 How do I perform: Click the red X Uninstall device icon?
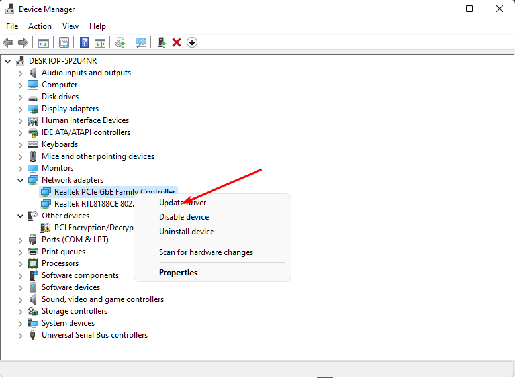click(177, 42)
